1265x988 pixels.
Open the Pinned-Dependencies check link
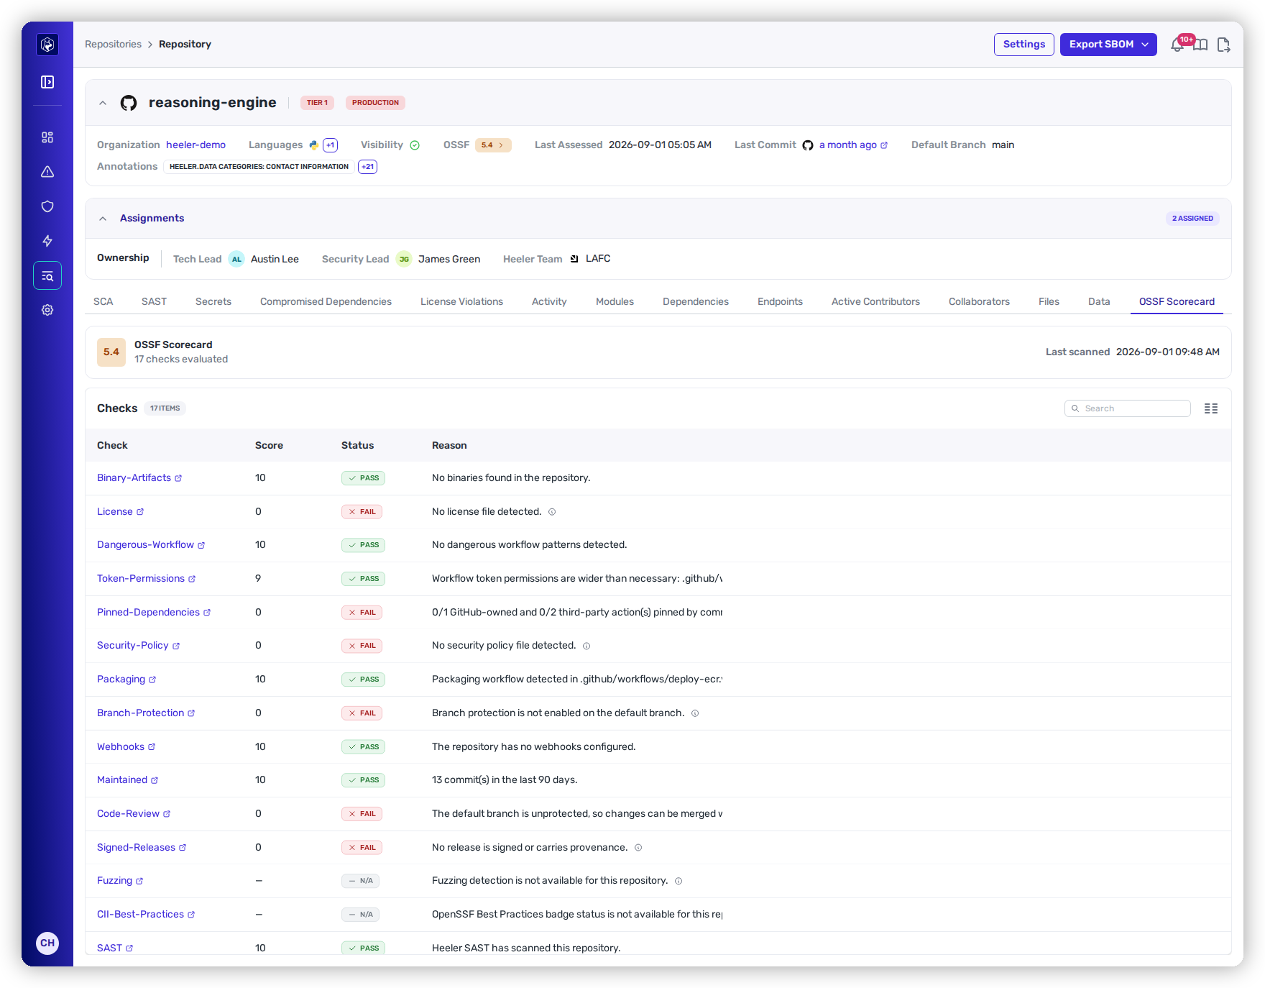point(154,613)
